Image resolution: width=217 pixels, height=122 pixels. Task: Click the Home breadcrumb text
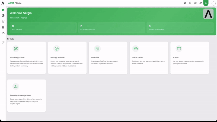[19, 3]
